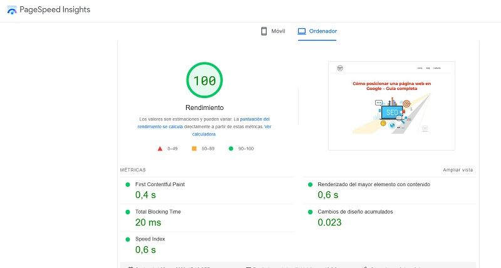Image resolution: width=501 pixels, height=268 pixels.
Task: Click the Speed Index 0,6 s value
Action: tap(145, 249)
